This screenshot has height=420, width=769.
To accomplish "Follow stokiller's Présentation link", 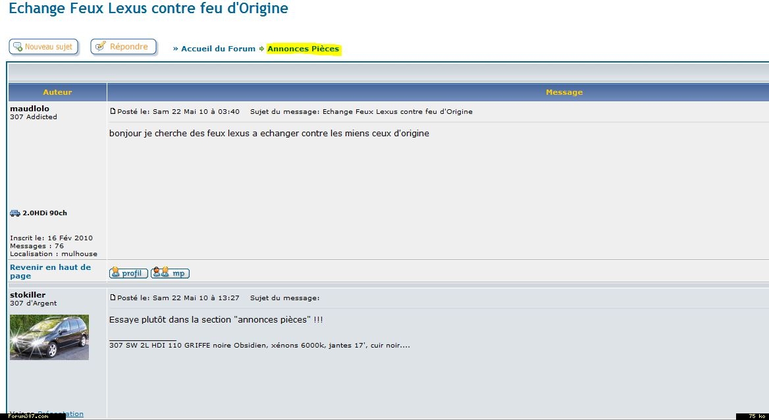I will point(61,414).
